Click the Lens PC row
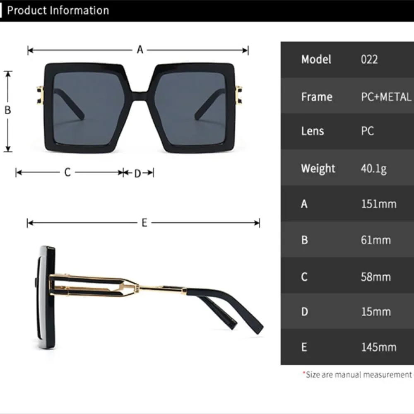 [x=347, y=131]
